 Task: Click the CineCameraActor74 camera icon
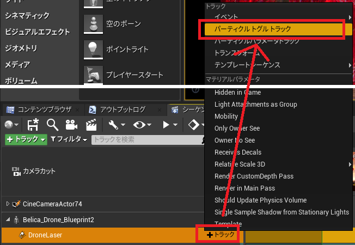16,204
